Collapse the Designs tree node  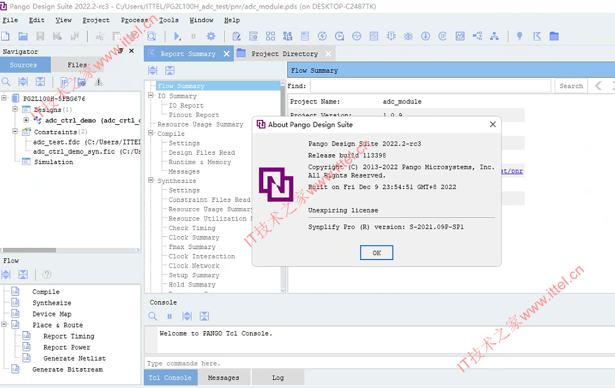[15, 109]
